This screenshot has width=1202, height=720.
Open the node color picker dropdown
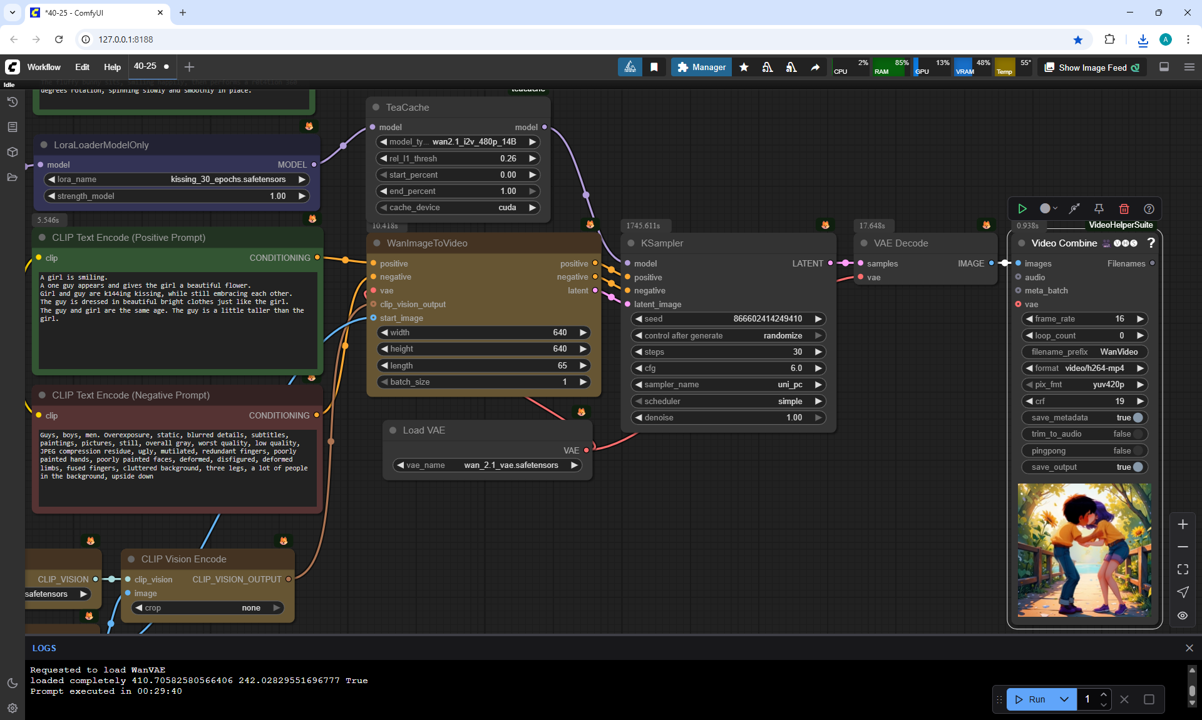pos(1048,209)
